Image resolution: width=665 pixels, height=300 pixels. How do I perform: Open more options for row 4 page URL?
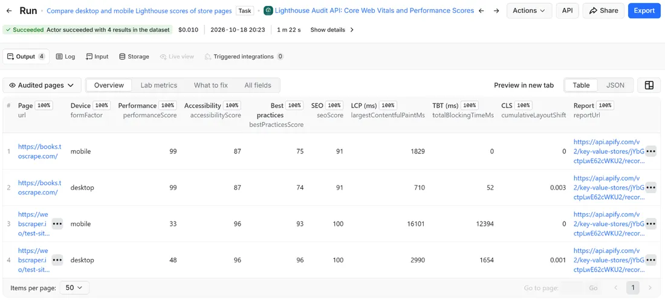point(57,260)
